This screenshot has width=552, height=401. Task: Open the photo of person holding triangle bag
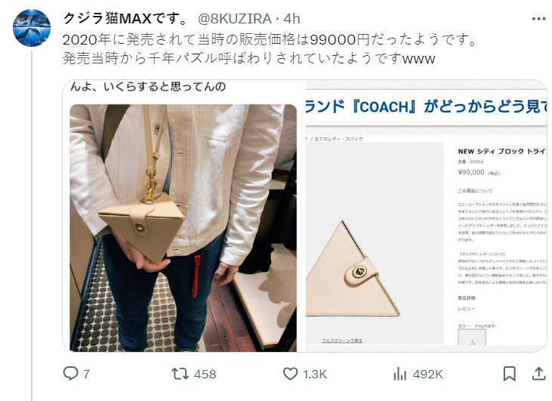click(183, 228)
